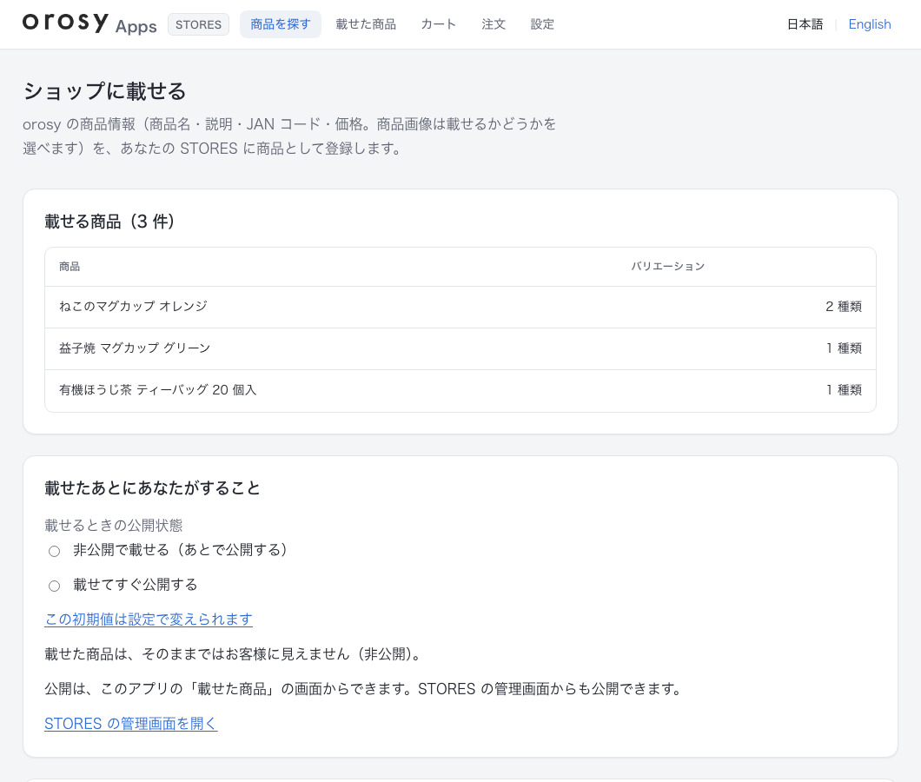Select 非公開で載せる radio option
Image resolution: width=921 pixels, height=782 pixels.
55,551
